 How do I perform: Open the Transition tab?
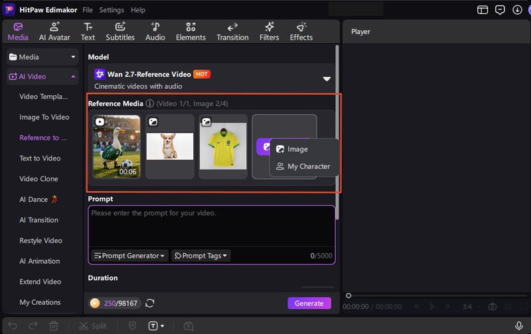[x=233, y=32]
